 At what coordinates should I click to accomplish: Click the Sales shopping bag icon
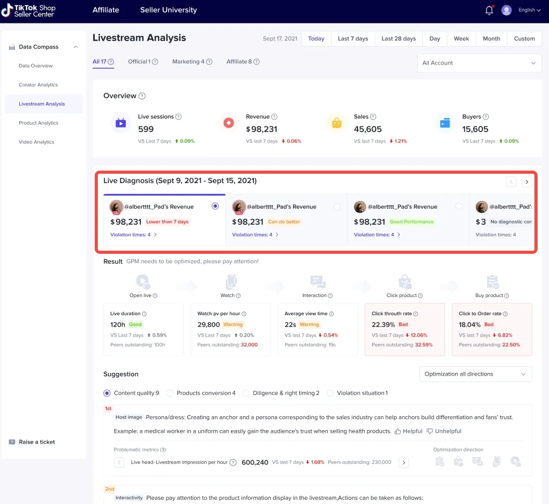point(337,123)
